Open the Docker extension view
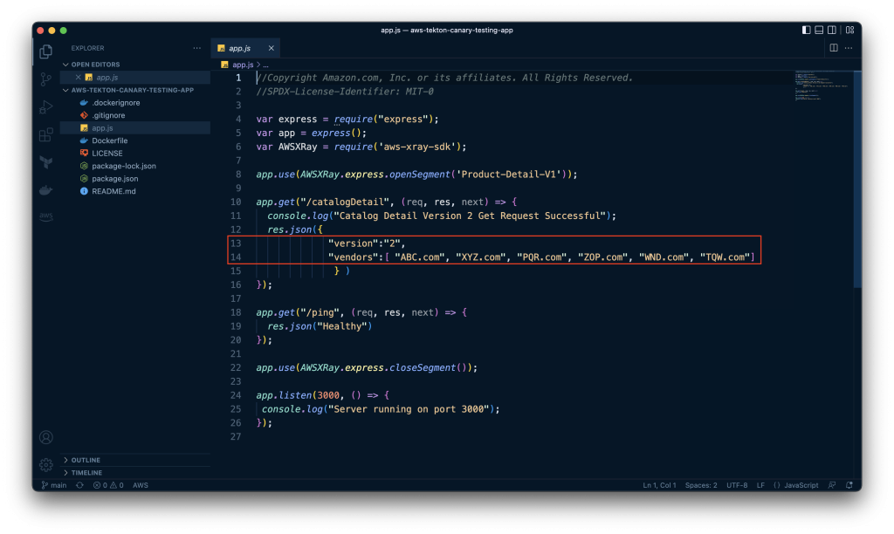Image resolution: width=894 pixels, height=534 pixels. [46, 189]
